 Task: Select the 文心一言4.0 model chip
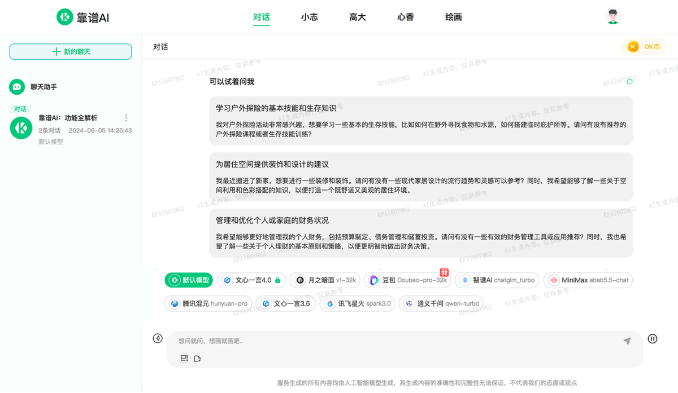point(251,280)
